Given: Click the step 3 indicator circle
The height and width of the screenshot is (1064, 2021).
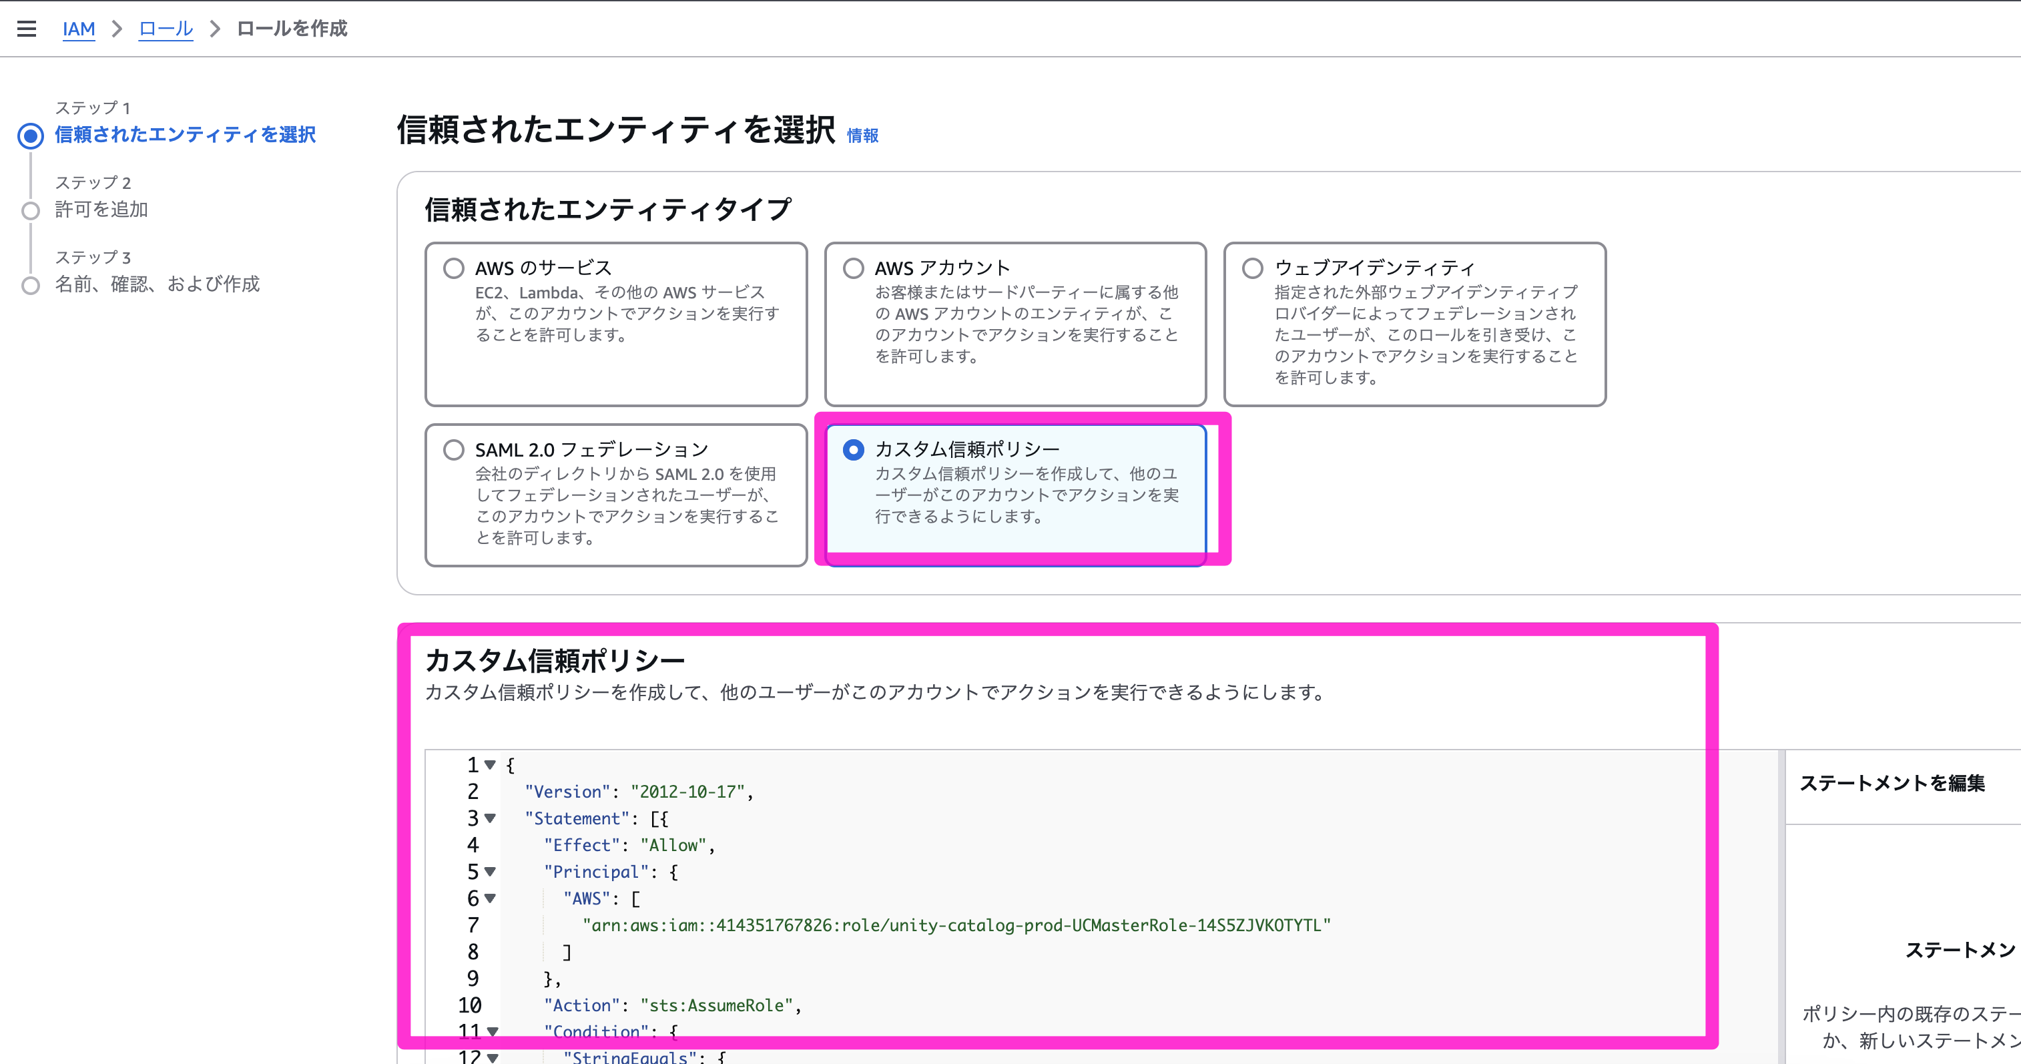Looking at the screenshot, I should (x=31, y=285).
